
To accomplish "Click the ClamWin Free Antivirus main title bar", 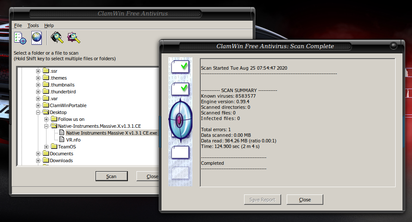I will pyautogui.click(x=133, y=14).
